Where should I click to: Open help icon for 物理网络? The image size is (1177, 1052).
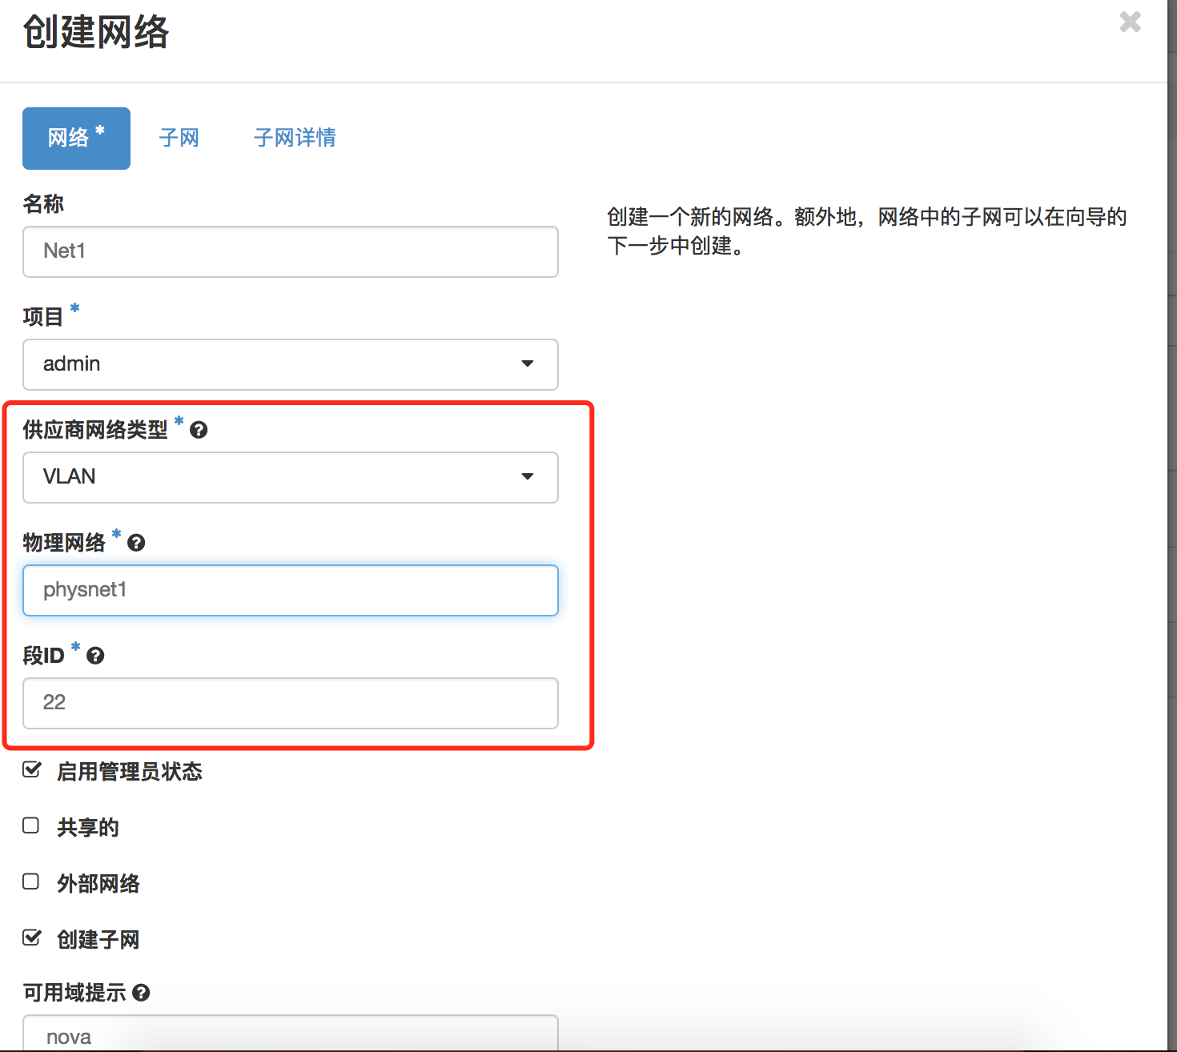(x=136, y=543)
